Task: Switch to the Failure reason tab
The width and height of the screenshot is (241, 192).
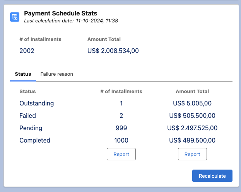Action: pos(56,74)
